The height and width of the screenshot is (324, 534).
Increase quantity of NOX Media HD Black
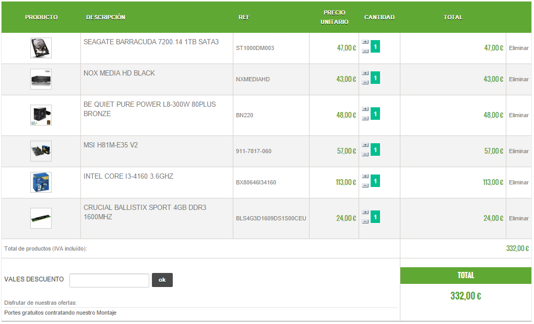point(365,73)
